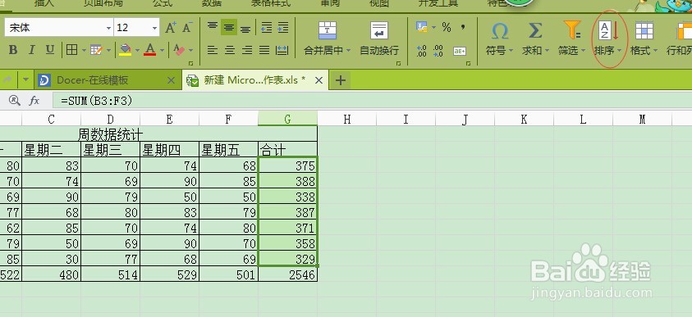Image resolution: width=692 pixels, height=317 pixels.
Task: Apply percent style
Action: (447, 27)
